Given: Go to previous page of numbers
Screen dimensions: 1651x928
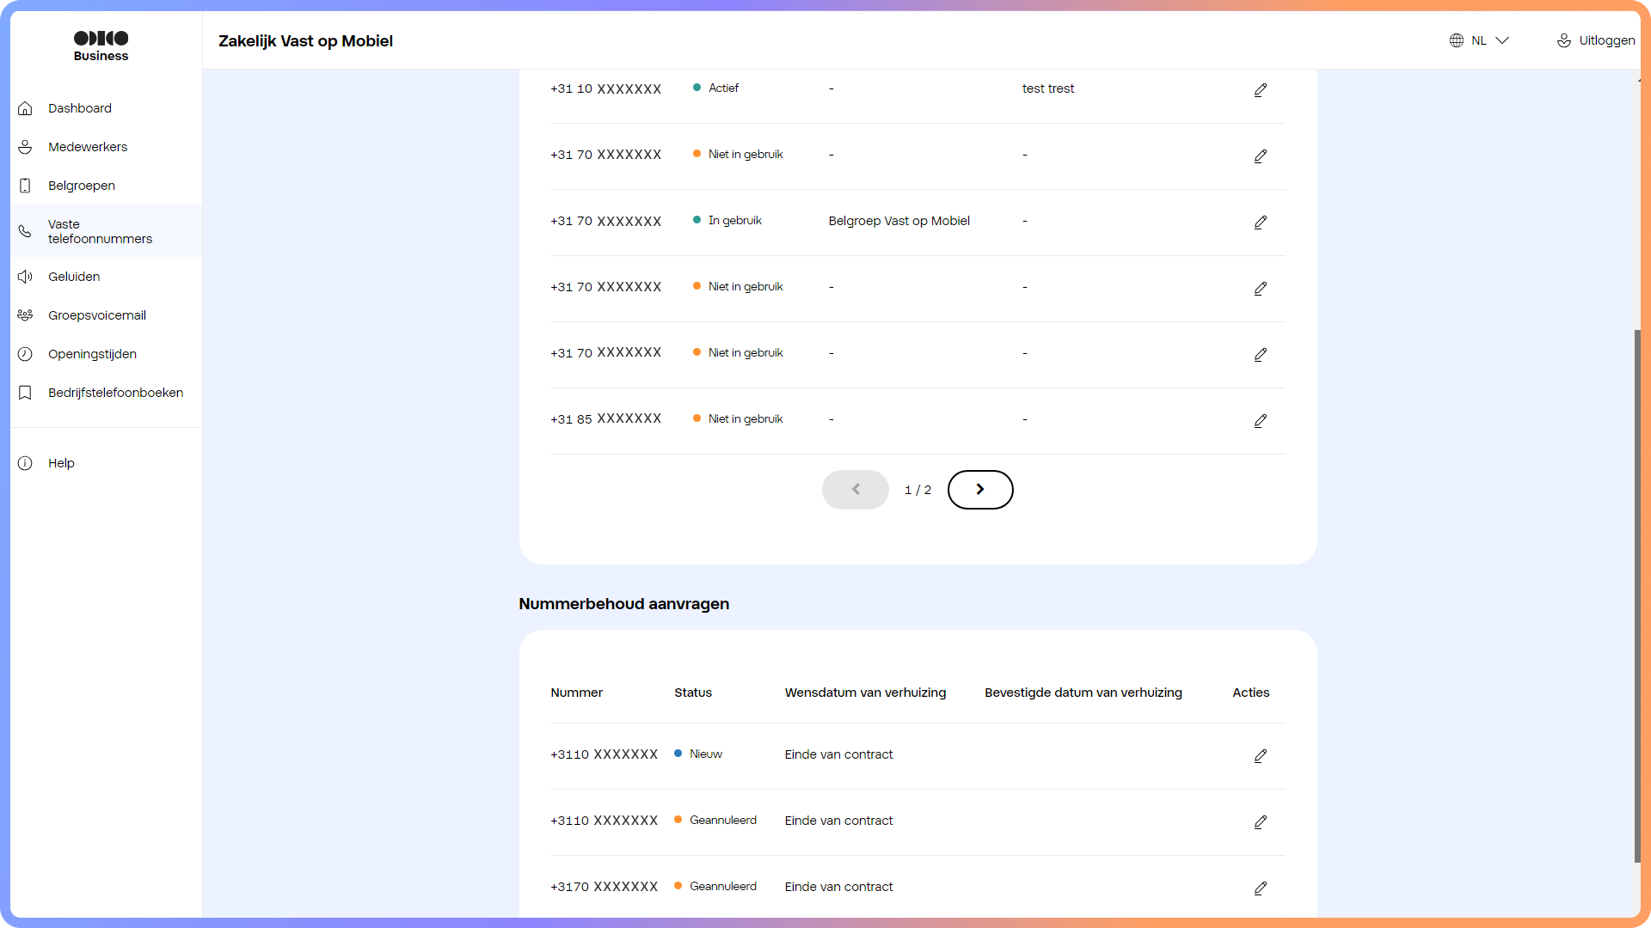Looking at the screenshot, I should [x=855, y=489].
